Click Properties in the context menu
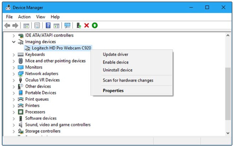Viewport: 235px width, 148px height. tap(113, 91)
